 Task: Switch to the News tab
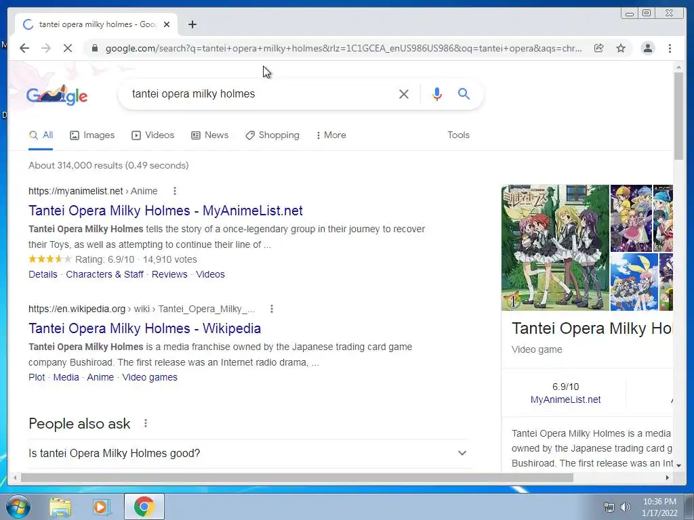[x=209, y=135]
